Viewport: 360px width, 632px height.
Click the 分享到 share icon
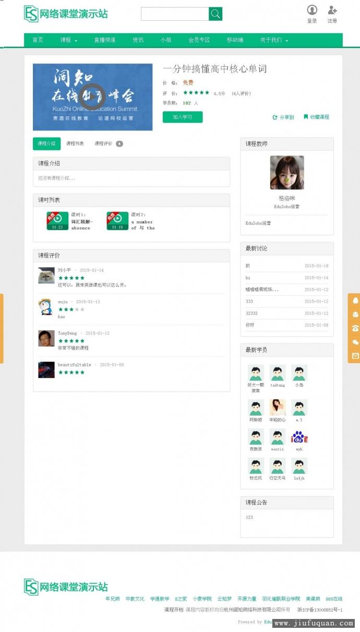(x=275, y=117)
